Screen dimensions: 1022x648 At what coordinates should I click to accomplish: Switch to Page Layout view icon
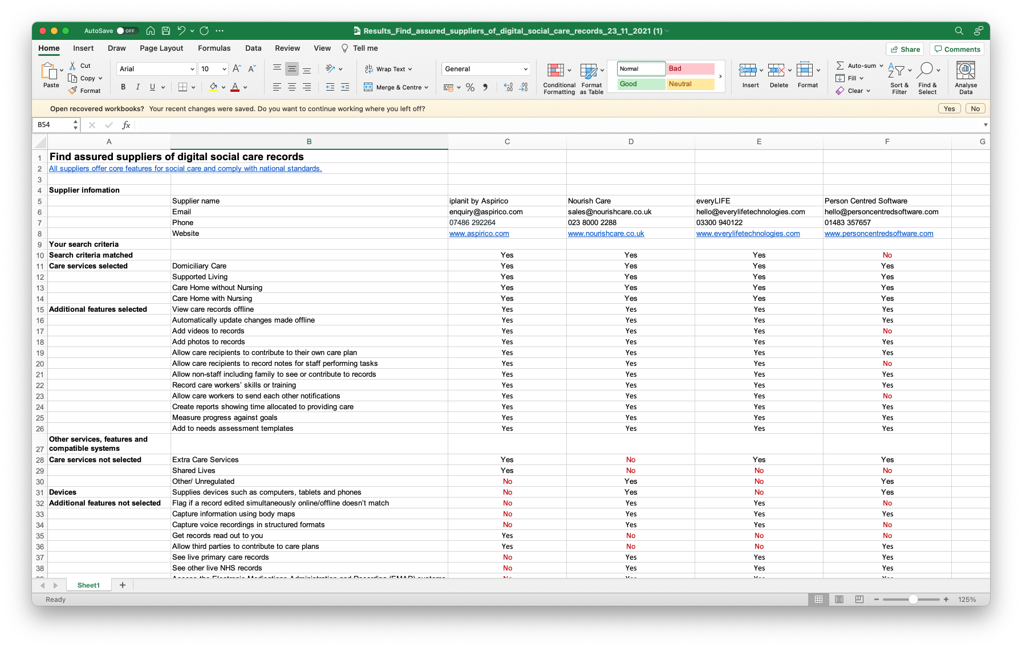[839, 600]
